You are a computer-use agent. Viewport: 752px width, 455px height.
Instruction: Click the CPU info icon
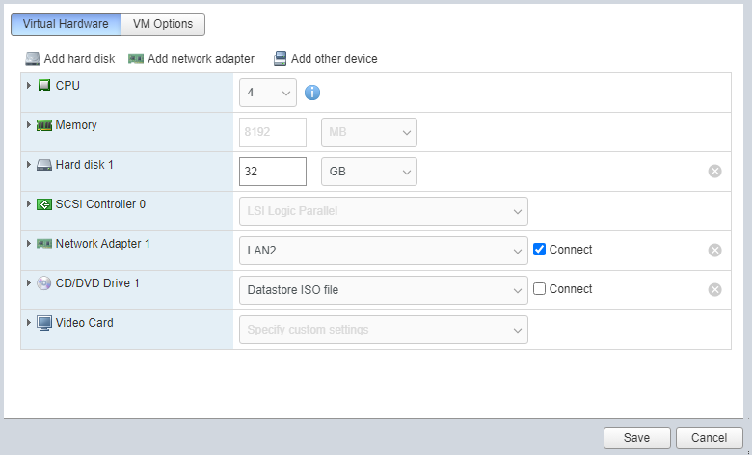pos(312,92)
